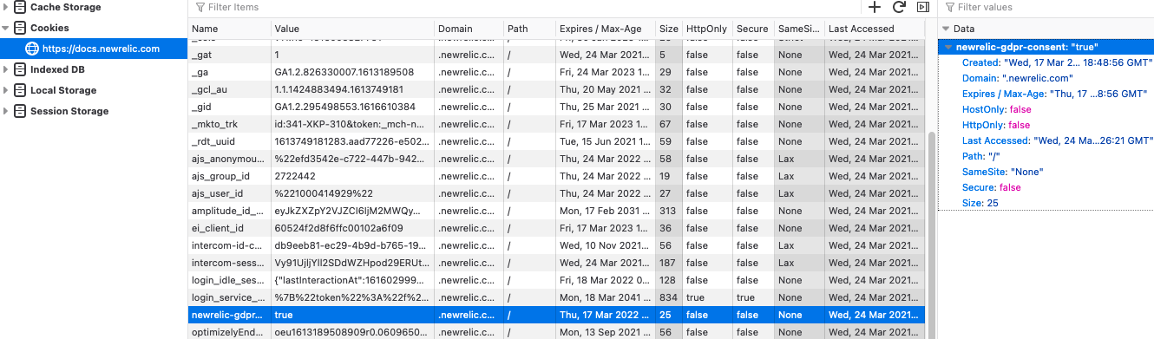Click the Local Storage database icon

point(19,90)
